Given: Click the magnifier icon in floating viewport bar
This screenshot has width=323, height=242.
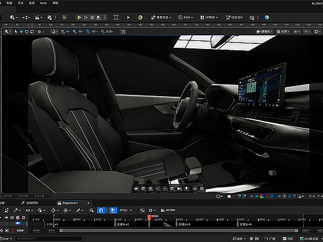Looking at the screenshot, I should (150, 189).
